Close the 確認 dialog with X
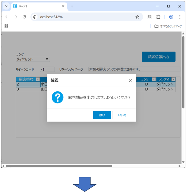 click(x=130, y=81)
